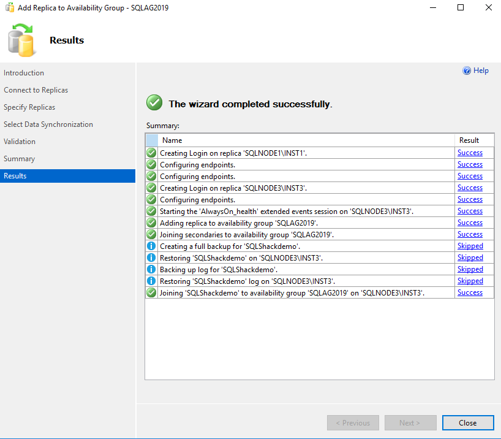The height and width of the screenshot is (439, 501).
Task: Click the Help link at top right
Action: tap(481, 71)
